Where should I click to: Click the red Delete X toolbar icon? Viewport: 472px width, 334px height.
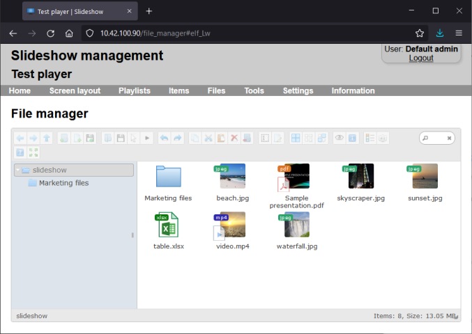coord(234,138)
